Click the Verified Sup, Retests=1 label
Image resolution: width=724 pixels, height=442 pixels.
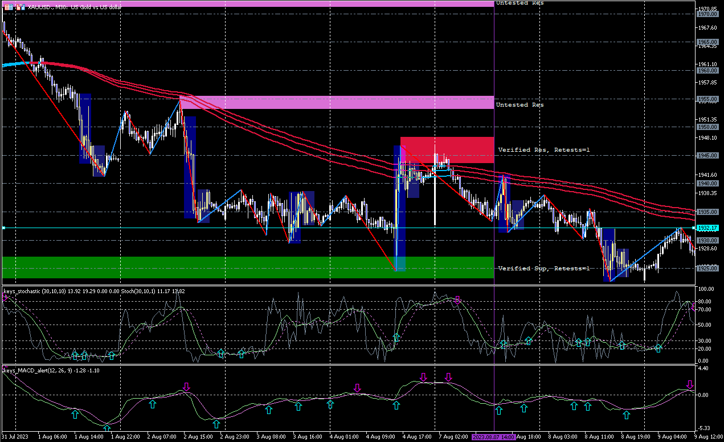pos(544,268)
